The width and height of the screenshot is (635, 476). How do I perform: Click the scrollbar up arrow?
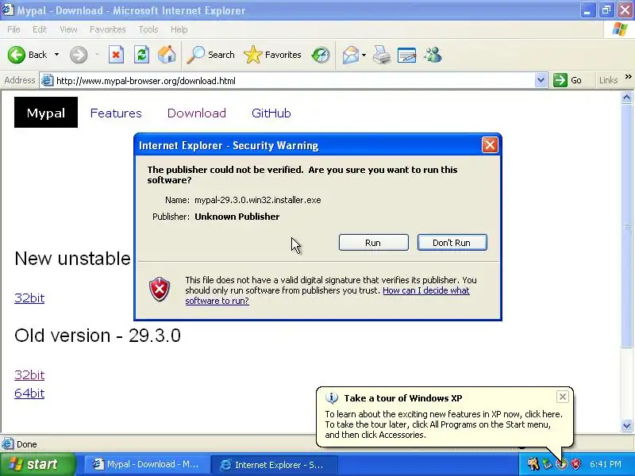point(626,98)
